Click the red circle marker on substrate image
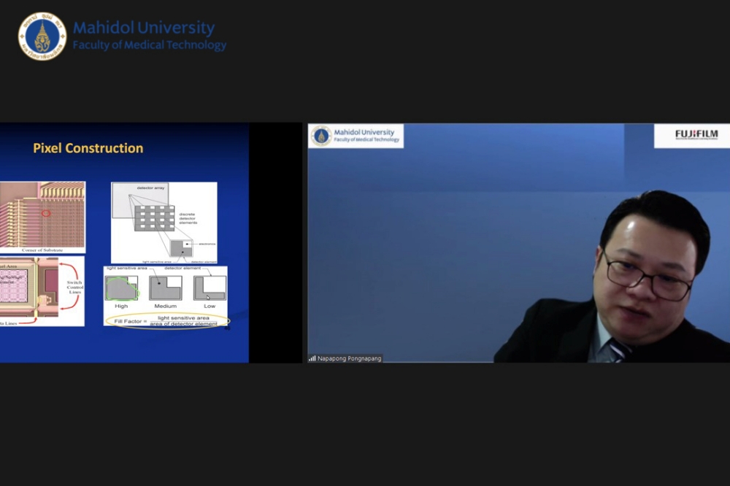The width and height of the screenshot is (730, 486). [46, 214]
